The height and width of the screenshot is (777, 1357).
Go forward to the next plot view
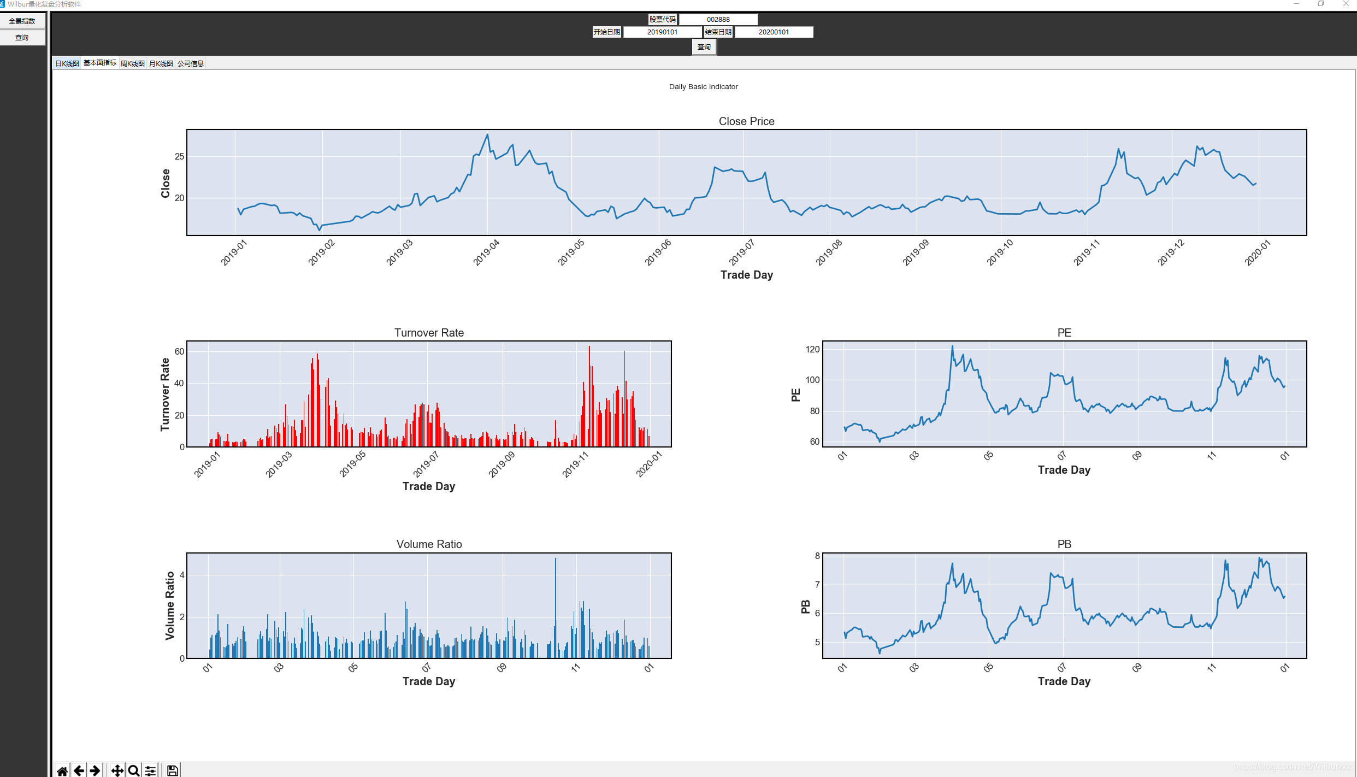click(x=95, y=770)
